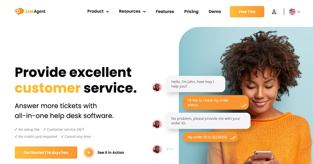313x164 pixels.
Task: Click the double checkmark on the order status message
Action: (x=244, y=106)
